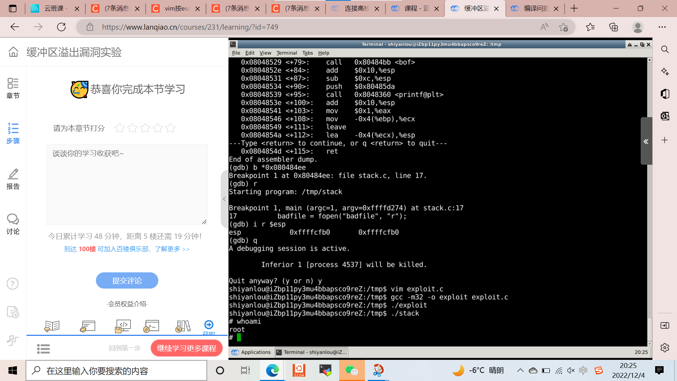Rate chapter with the third star
Image resolution: width=677 pixels, height=381 pixels.
pos(145,128)
